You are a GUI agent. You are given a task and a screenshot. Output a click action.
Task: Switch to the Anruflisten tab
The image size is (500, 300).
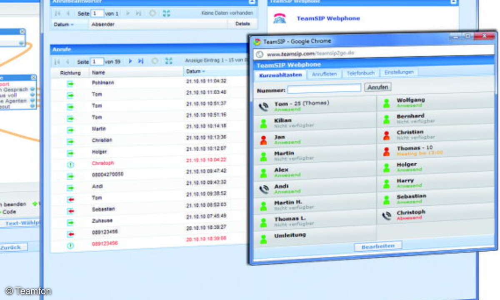325,74
